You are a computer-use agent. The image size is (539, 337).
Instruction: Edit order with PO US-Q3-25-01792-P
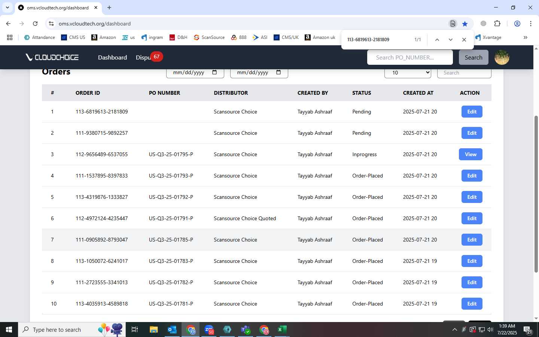(x=472, y=197)
